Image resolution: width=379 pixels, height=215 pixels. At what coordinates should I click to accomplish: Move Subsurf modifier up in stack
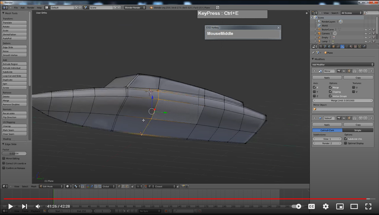pyautogui.click(x=361, y=118)
